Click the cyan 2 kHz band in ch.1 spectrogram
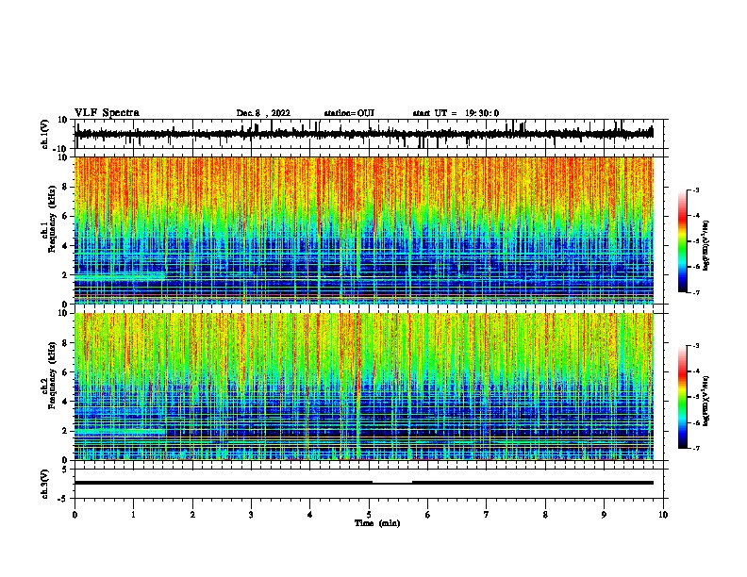This screenshot has height=577, width=747. pos(120,275)
